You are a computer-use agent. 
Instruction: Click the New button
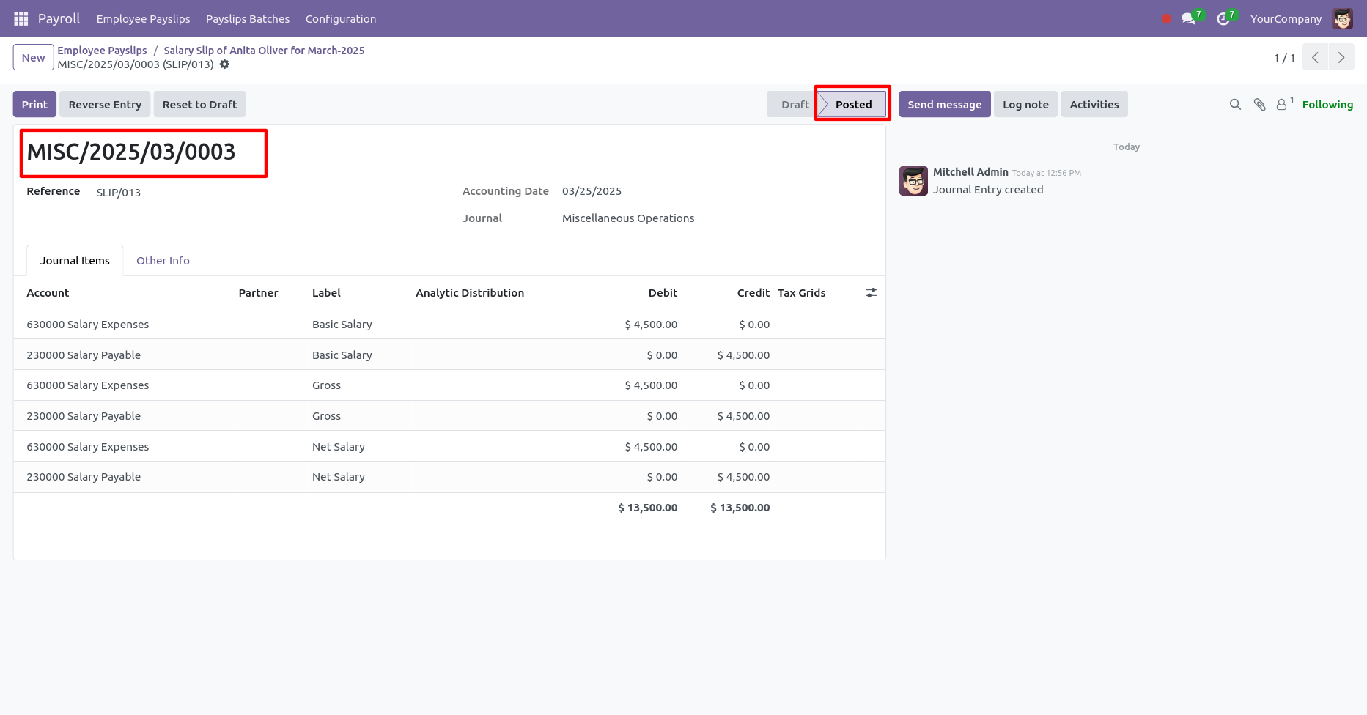pyautogui.click(x=33, y=57)
